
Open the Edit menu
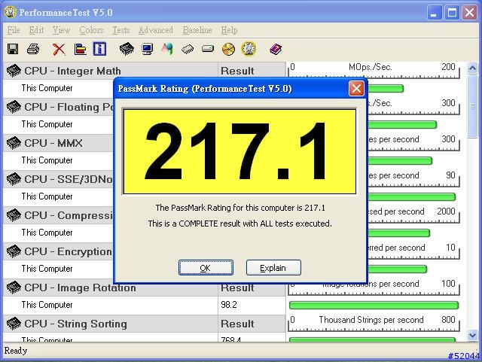pyautogui.click(x=36, y=30)
